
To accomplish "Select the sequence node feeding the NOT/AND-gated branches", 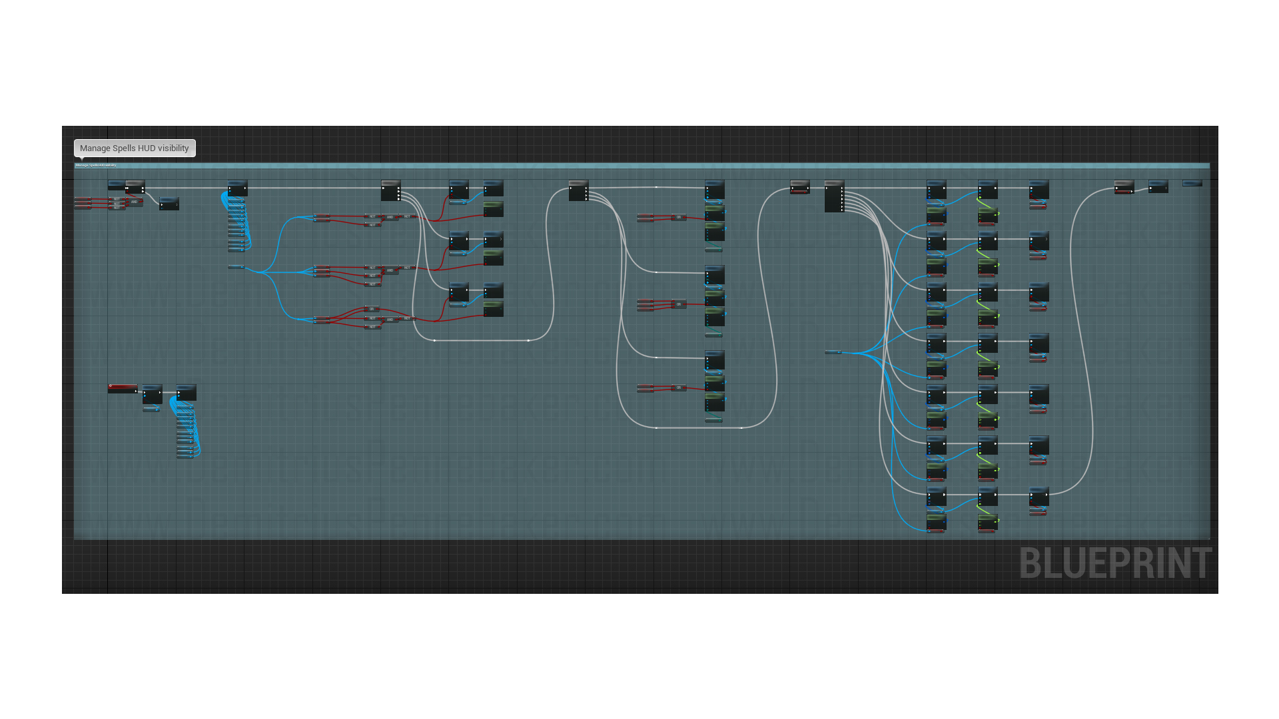I will (391, 190).
